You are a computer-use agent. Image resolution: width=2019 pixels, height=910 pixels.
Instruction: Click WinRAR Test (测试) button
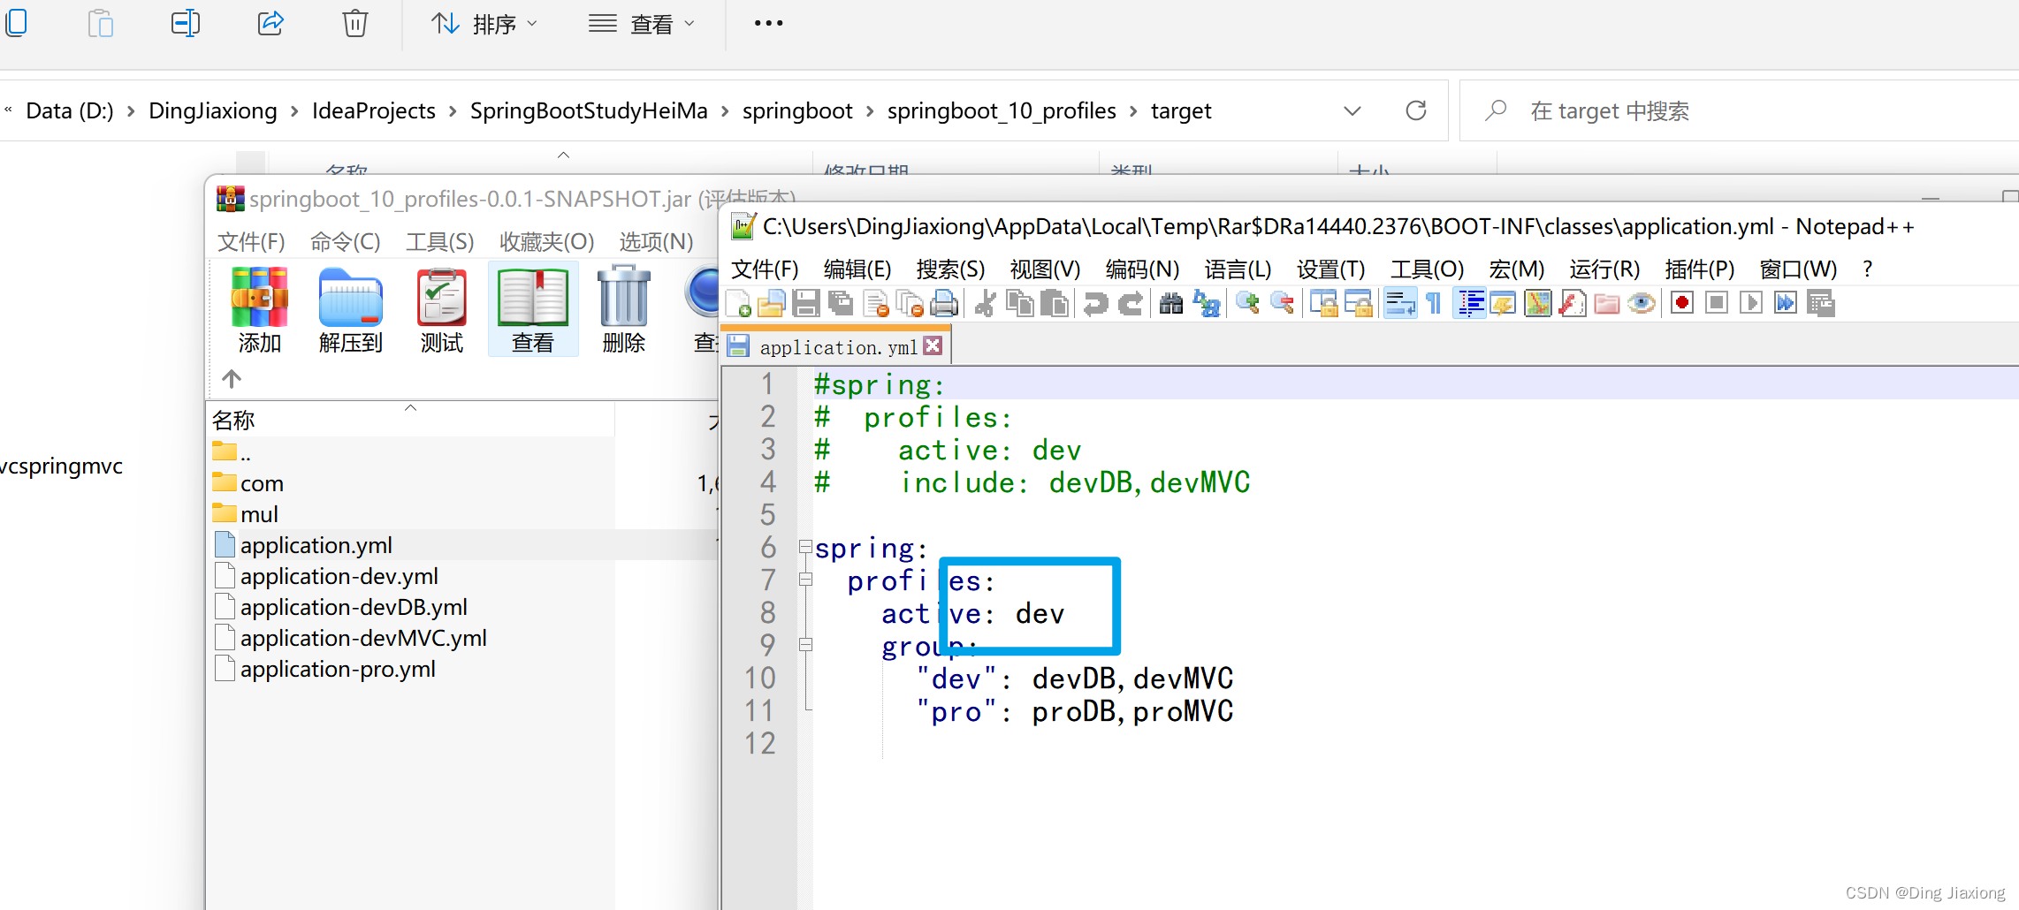(442, 310)
